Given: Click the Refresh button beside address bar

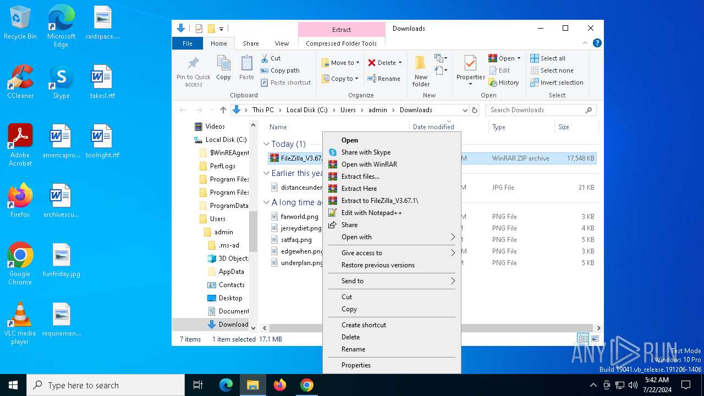Looking at the screenshot, I should pyautogui.click(x=475, y=110).
